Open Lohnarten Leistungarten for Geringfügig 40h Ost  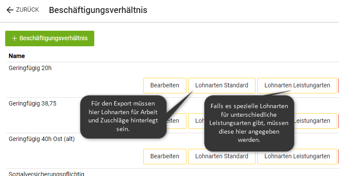coord(297,157)
